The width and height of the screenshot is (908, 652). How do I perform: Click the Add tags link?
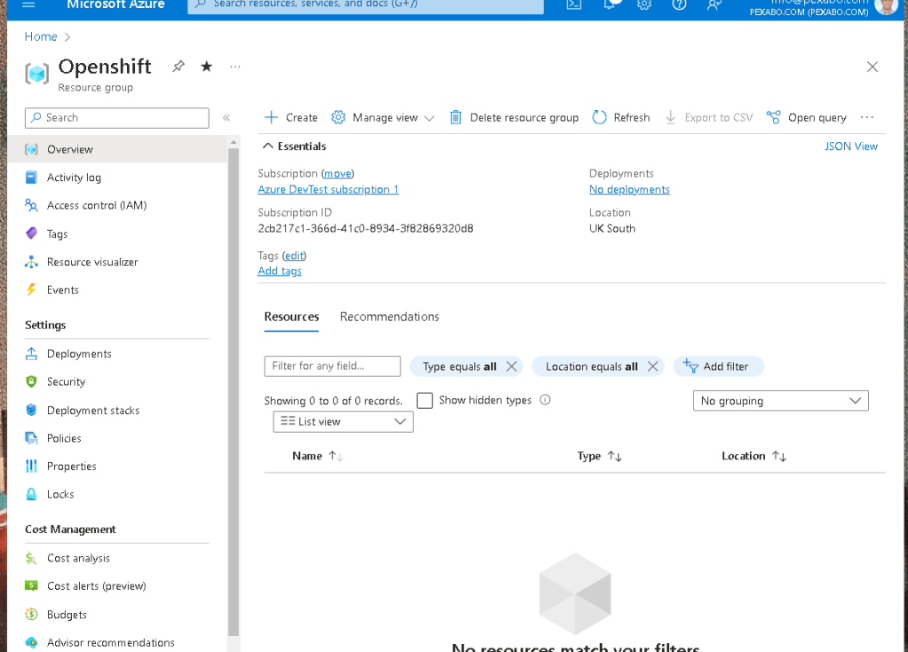280,271
